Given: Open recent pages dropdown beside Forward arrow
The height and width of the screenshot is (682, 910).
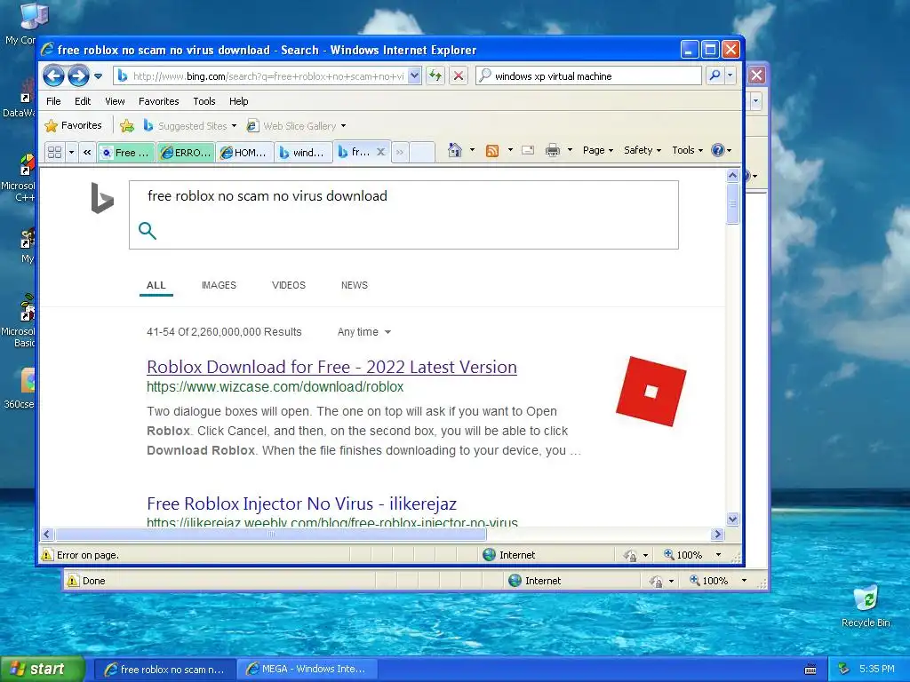Looking at the screenshot, I should (98, 76).
